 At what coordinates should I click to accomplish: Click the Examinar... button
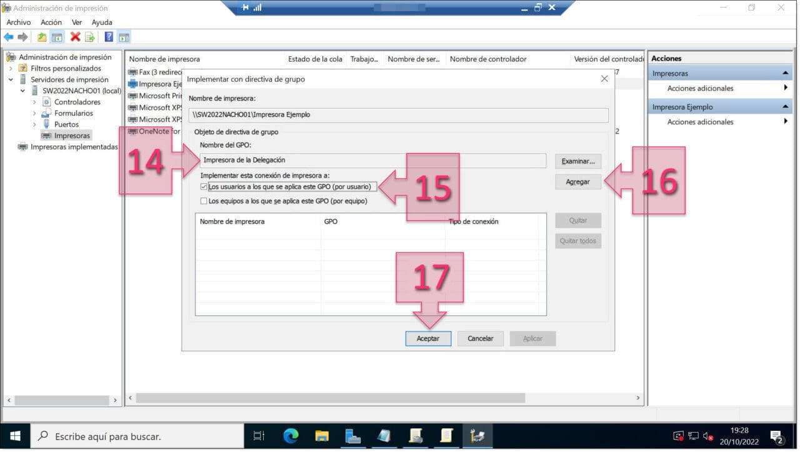578,161
